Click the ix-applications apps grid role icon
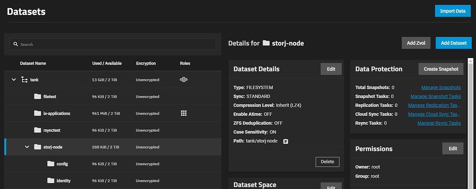This screenshot has width=476, height=189. click(x=184, y=113)
